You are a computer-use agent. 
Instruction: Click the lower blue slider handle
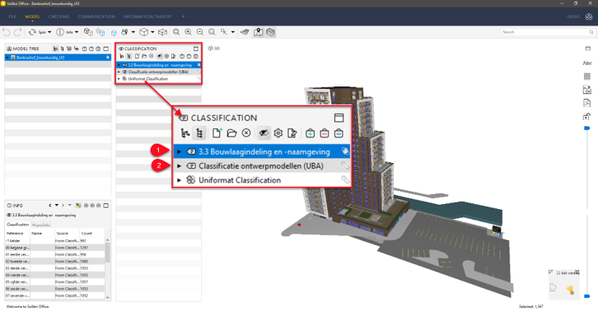(587, 295)
